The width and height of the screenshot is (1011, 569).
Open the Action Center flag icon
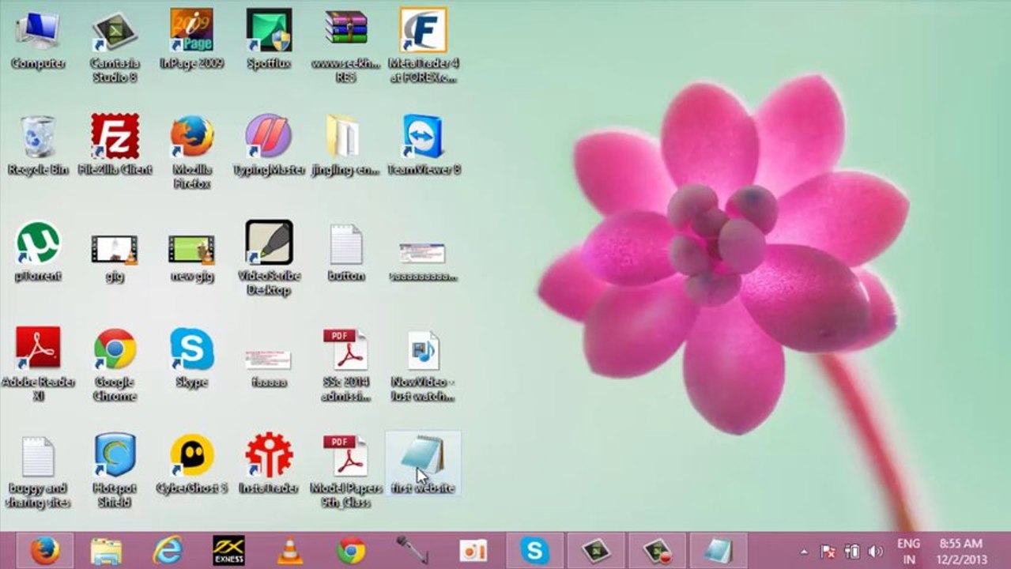(828, 552)
